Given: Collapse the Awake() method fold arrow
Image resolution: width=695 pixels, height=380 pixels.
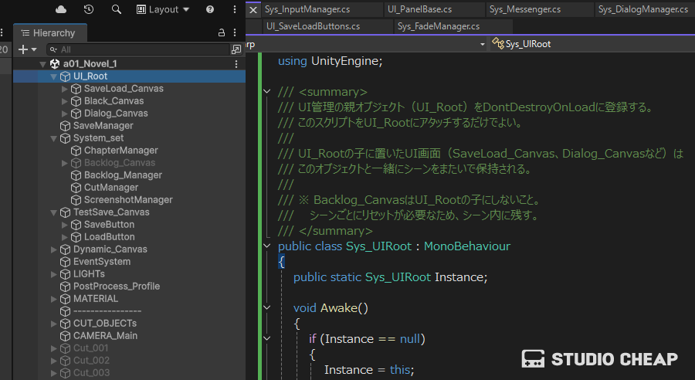Looking at the screenshot, I should [x=267, y=308].
